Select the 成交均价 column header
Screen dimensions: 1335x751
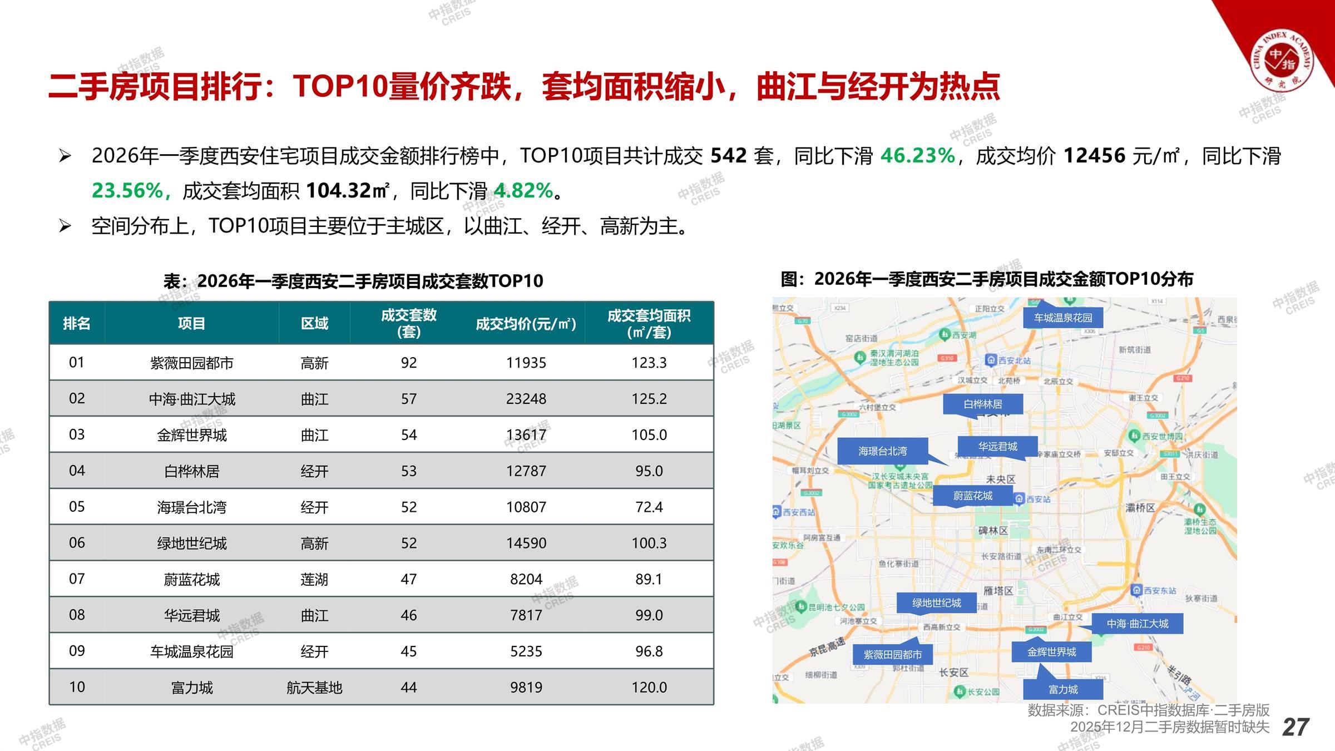click(526, 324)
